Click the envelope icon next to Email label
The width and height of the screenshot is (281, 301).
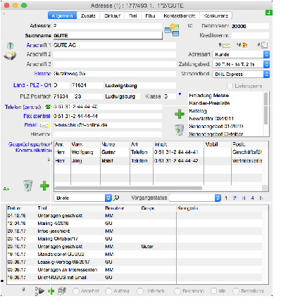(44, 125)
